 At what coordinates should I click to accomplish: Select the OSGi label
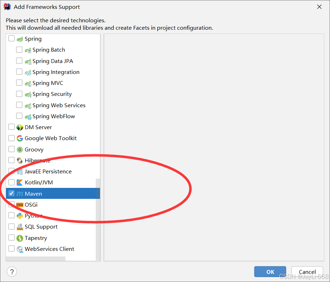pyautogui.click(x=31, y=205)
